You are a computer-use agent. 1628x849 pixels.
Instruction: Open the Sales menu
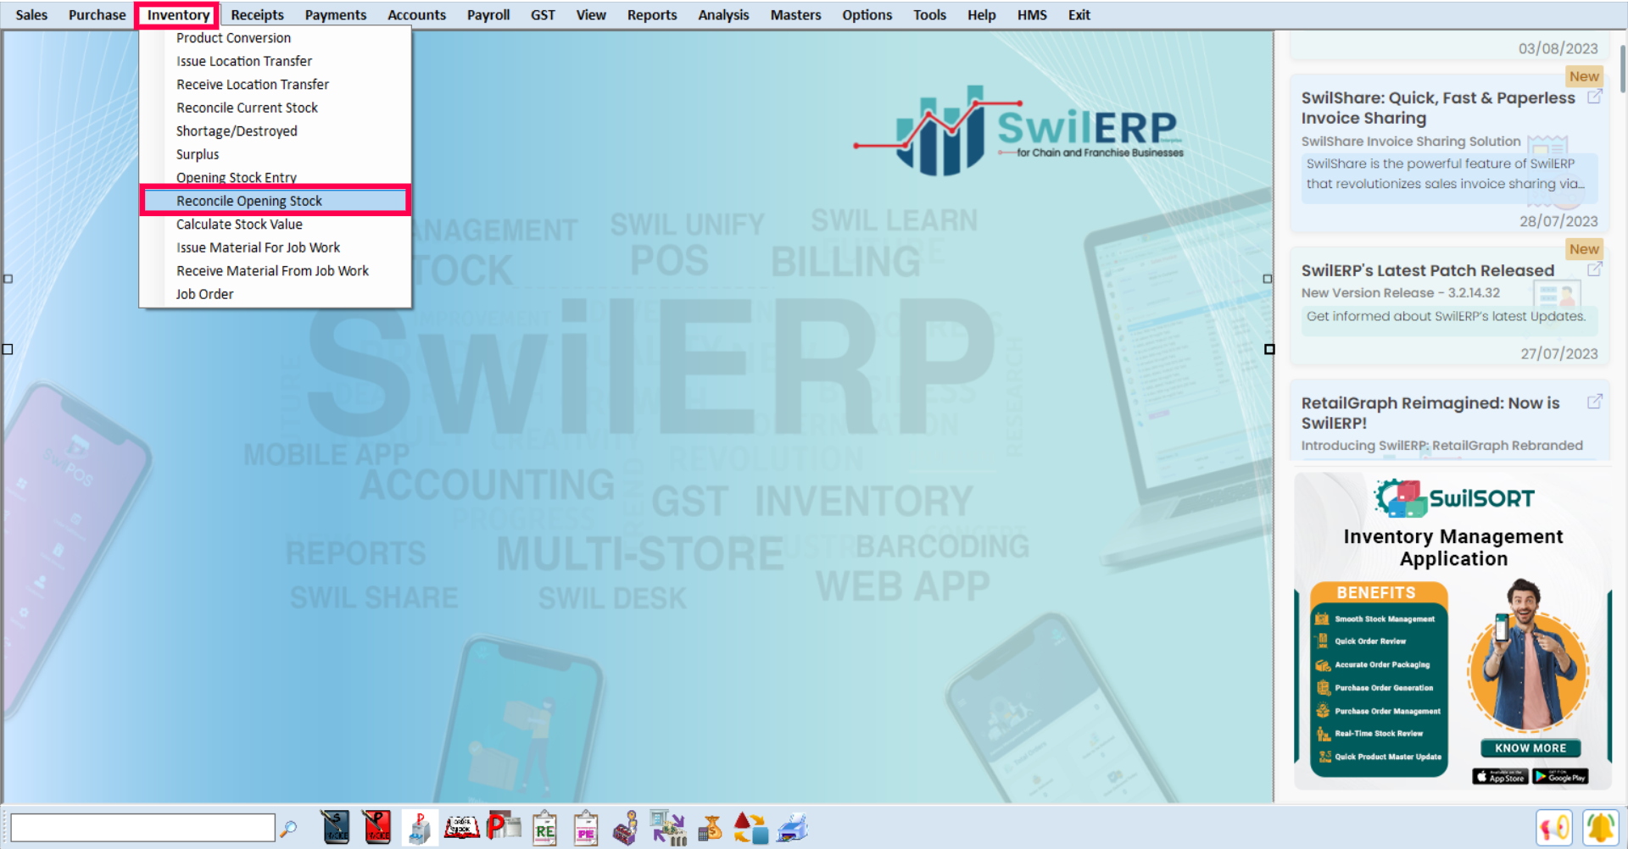pyautogui.click(x=31, y=14)
